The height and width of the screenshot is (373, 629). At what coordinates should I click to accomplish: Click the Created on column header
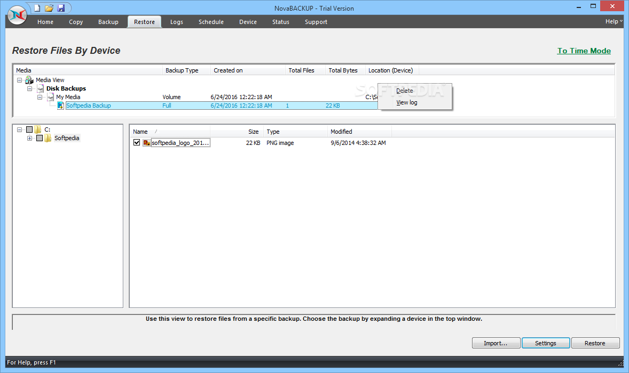coord(248,70)
